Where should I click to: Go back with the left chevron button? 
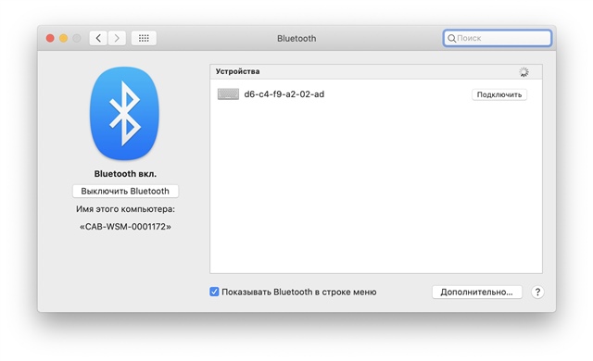click(x=98, y=38)
